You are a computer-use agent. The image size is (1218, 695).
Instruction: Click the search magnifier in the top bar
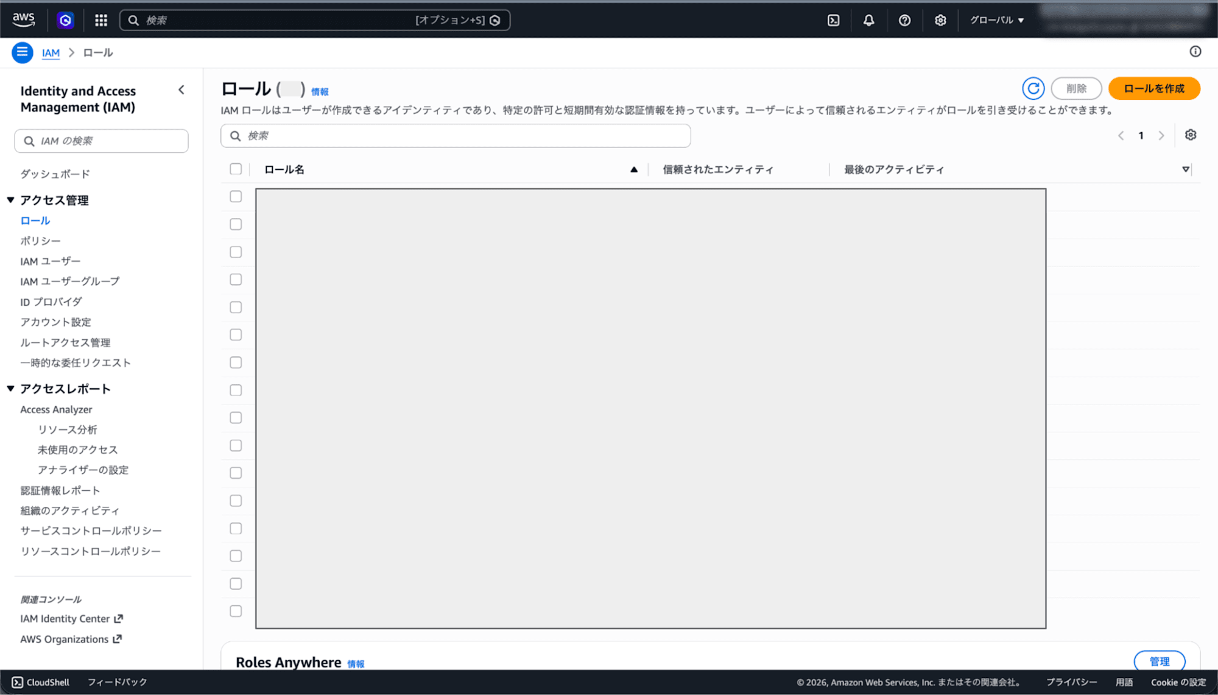coord(133,20)
